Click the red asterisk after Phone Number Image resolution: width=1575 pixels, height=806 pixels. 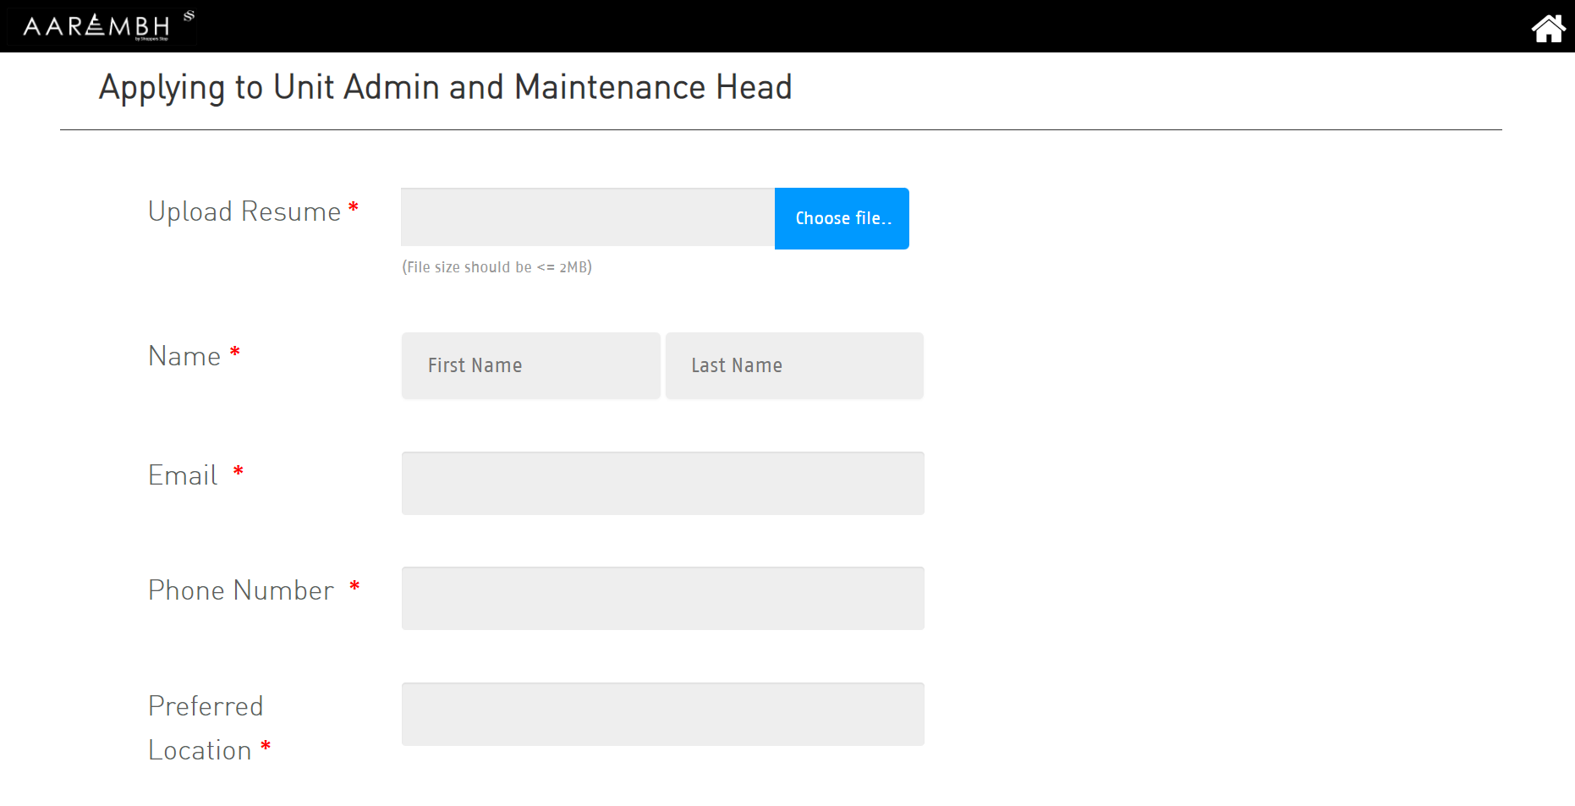click(354, 586)
